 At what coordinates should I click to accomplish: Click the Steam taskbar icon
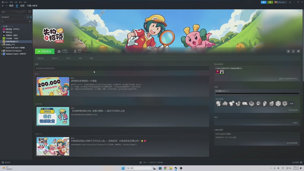(x=176, y=168)
